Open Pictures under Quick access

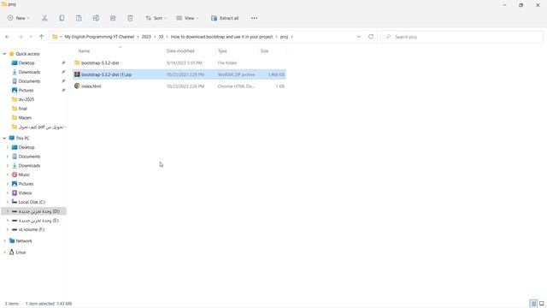[26, 90]
